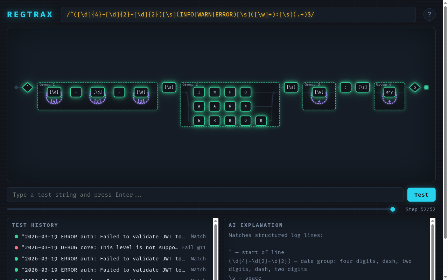Viewport: 448px width, 280px height.
Task: Collapse the Group 2 alternation box
Action: pos(189,84)
